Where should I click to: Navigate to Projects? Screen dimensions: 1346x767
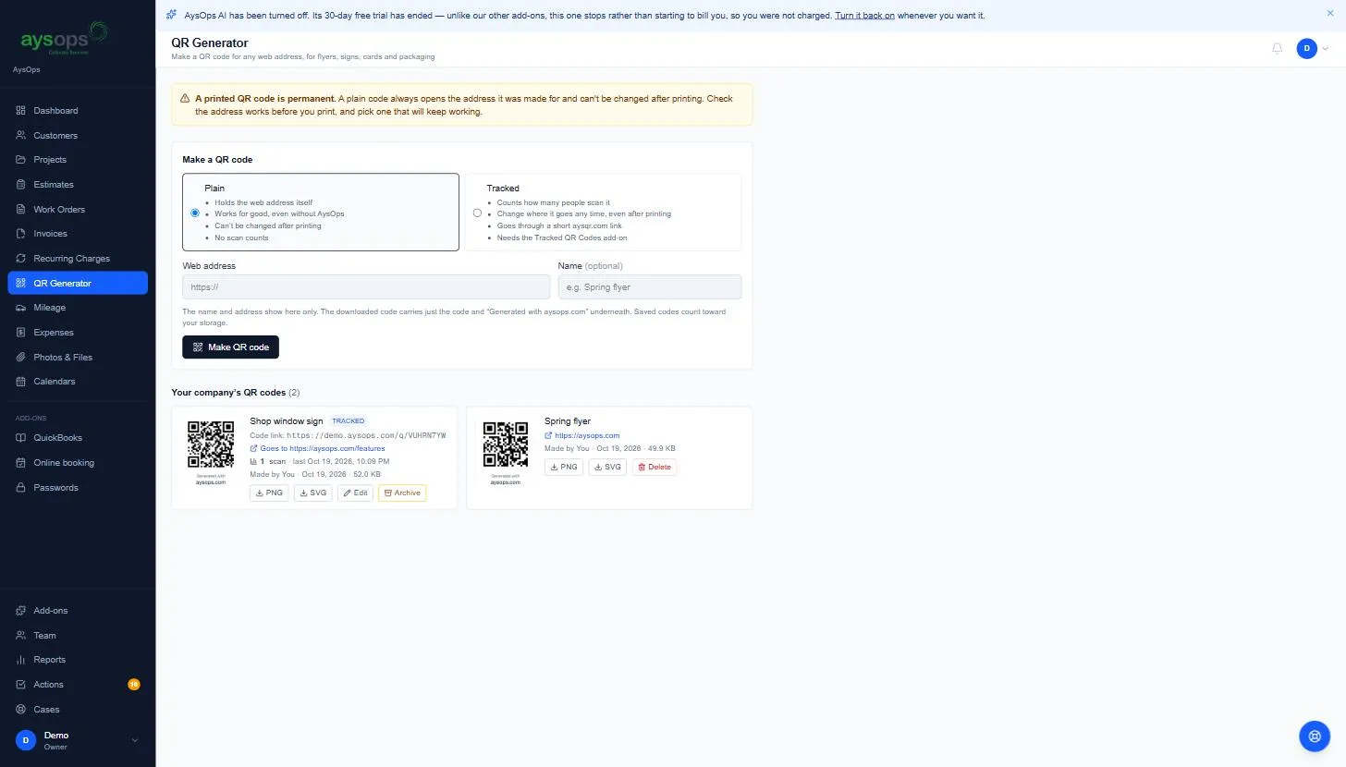coord(78,160)
